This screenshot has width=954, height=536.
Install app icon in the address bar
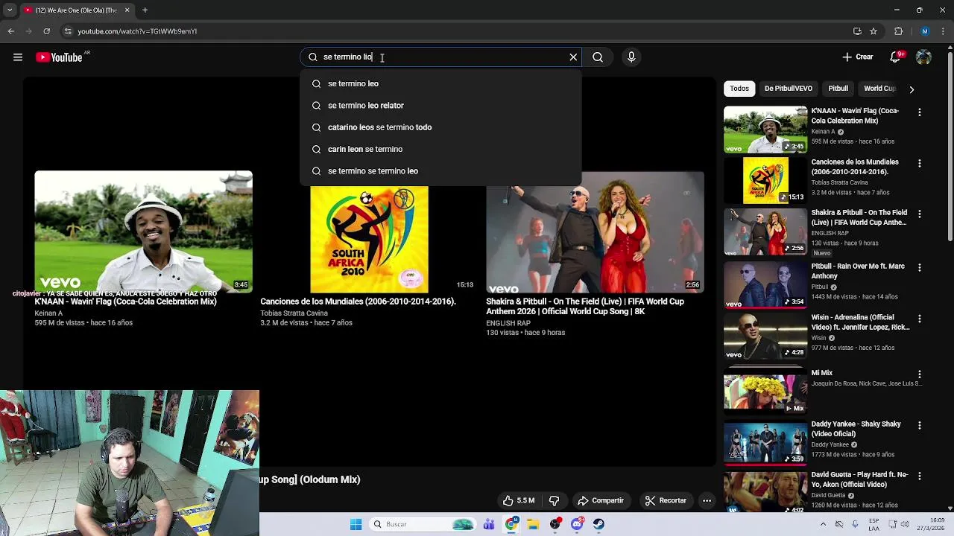(x=857, y=31)
